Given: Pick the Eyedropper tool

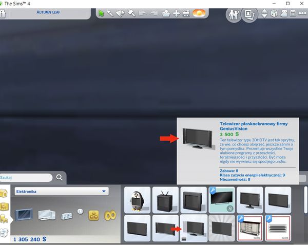Looking at the screenshot, I should point(110,13).
